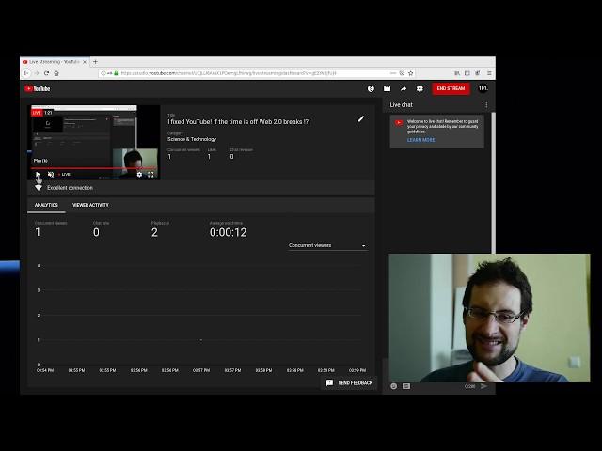This screenshot has width=602, height=451.
Task: Click the clapperboard highlight icon
Action: point(387,88)
